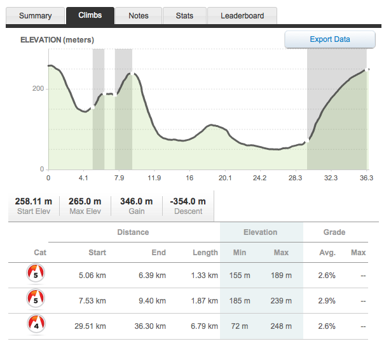This screenshot has width=384, height=346.
Task: Click the white marker at final climb start
Action: click(307, 140)
